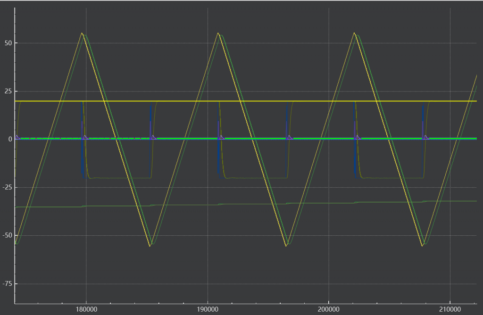Select the 200000 x-axis tick label
The width and height of the screenshot is (483, 315).
(x=329, y=309)
